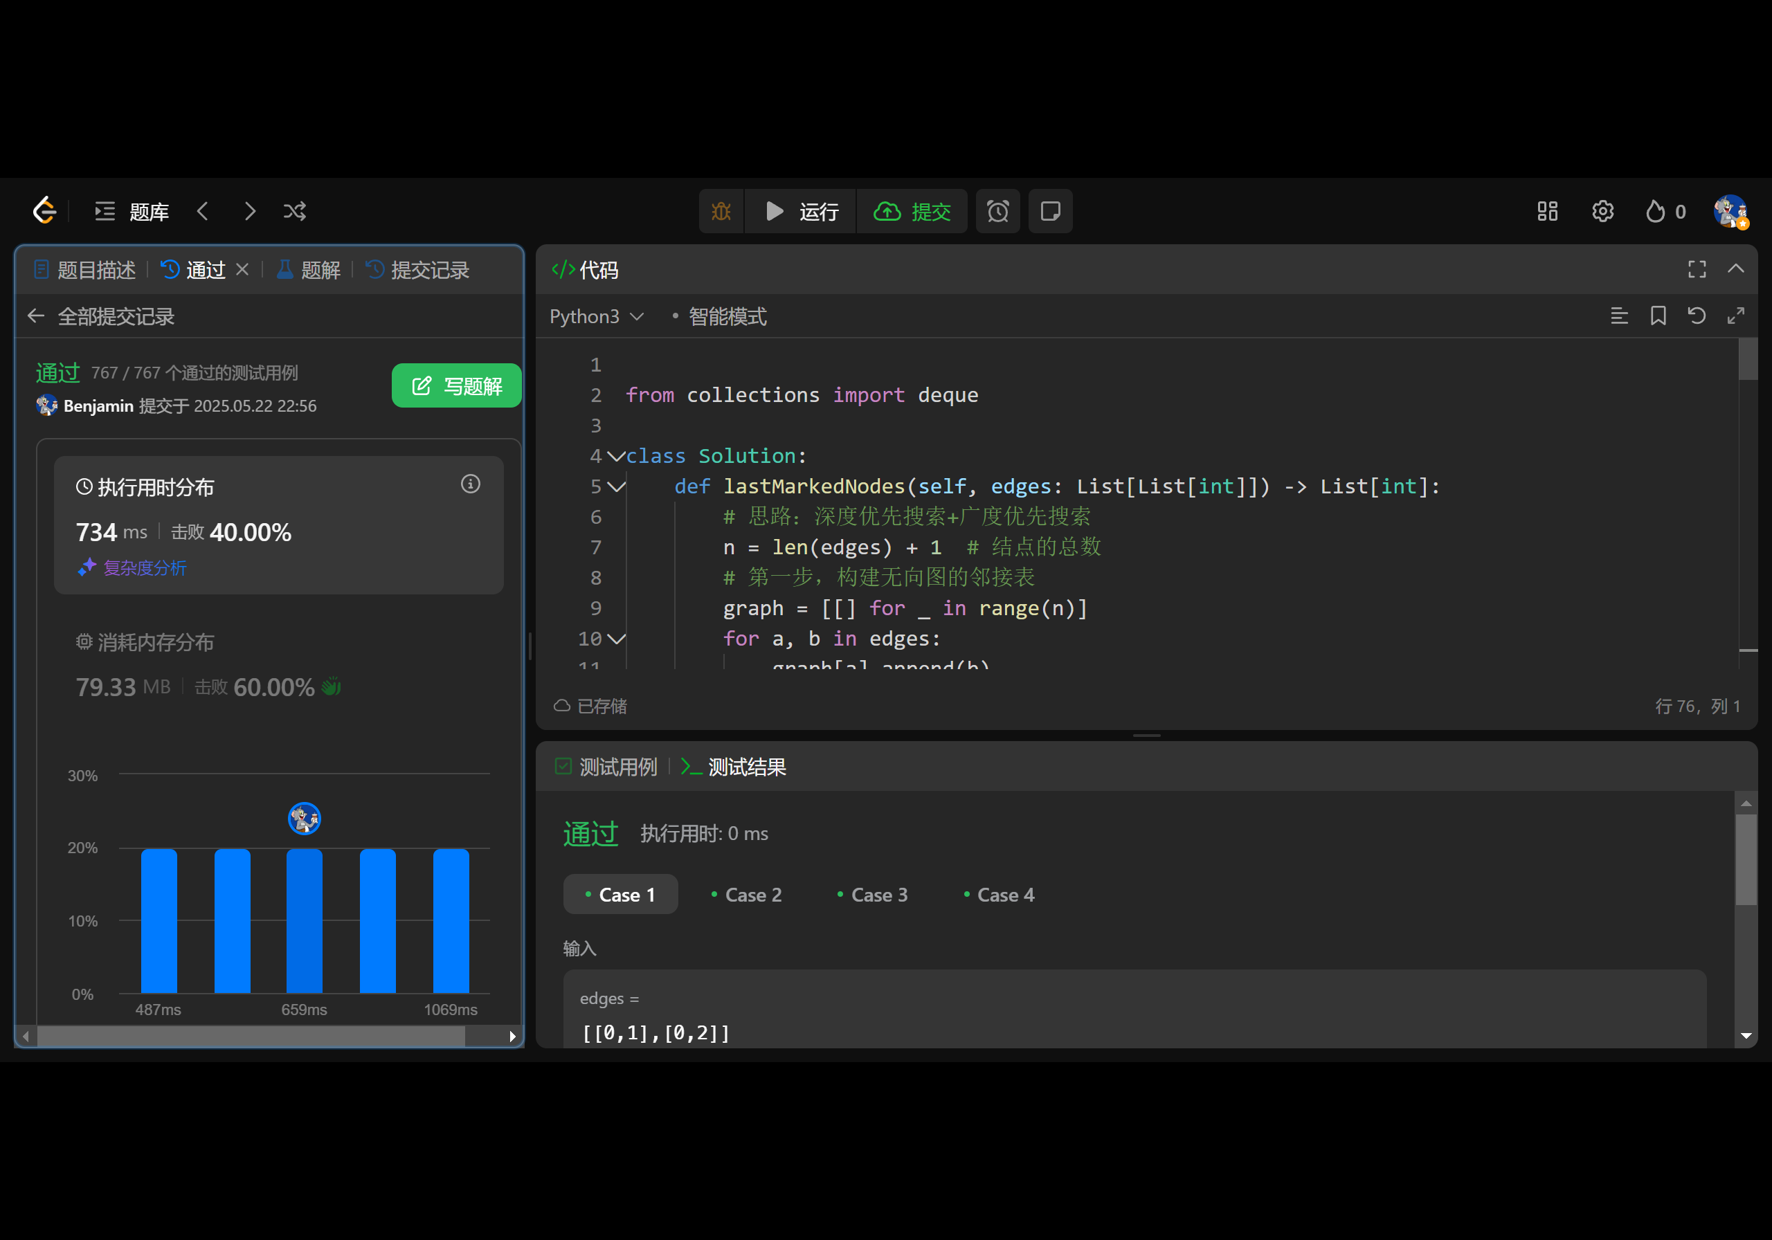Open the Python3 language dropdown
The height and width of the screenshot is (1240, 1772).
tap(596, 316)
